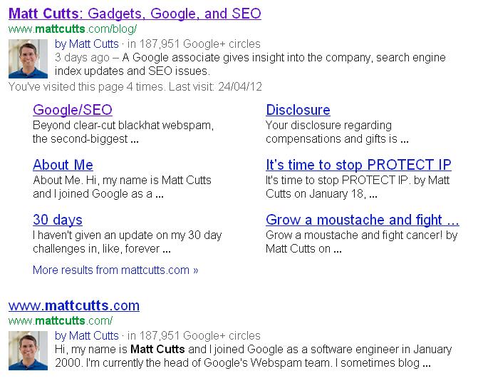Open the Google/SEO sitelink
478x386 pixels.
[x=72, y=110]
